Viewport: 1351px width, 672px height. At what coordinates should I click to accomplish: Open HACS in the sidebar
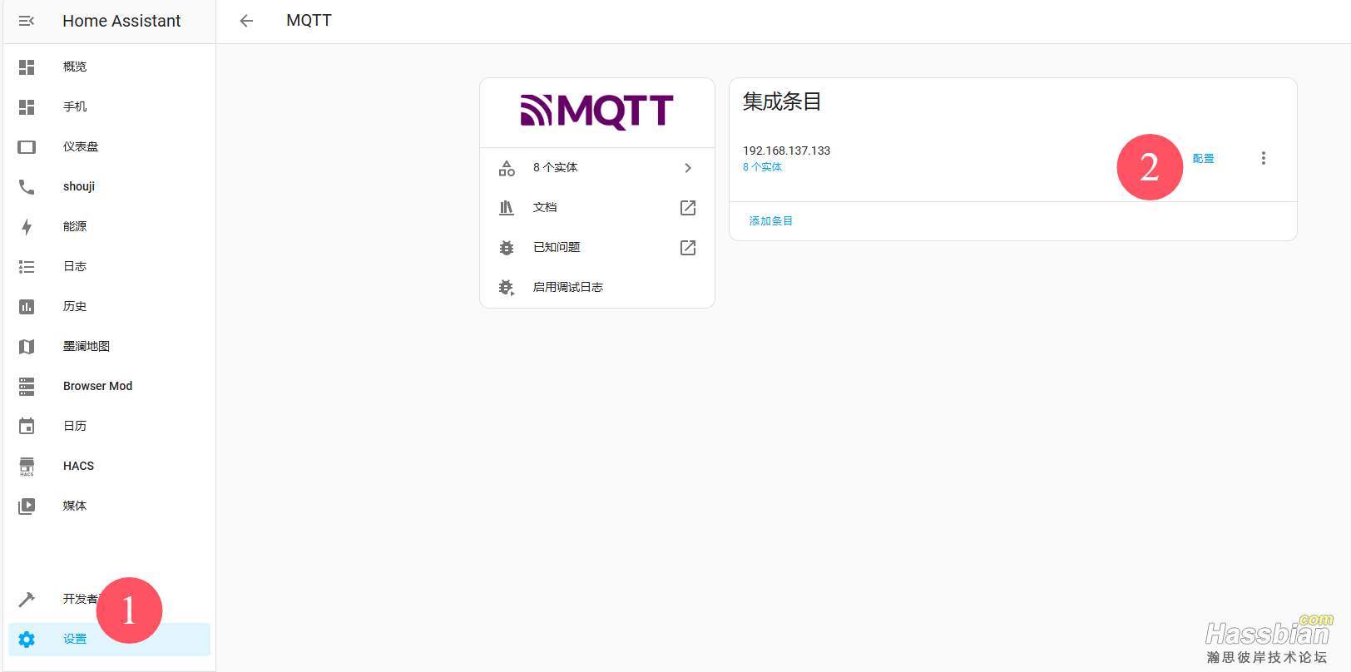[x=109, y=467]
